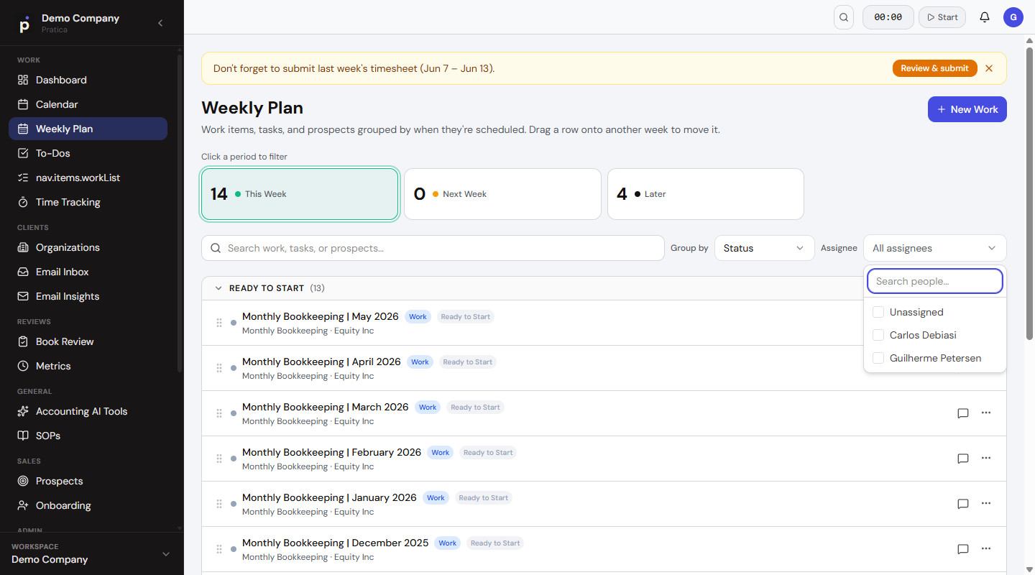Open more options for January 2026 bookkeeping
The width and height of the screenshot is (1035, 575).
pyautogui.click(x=986, y=503)
